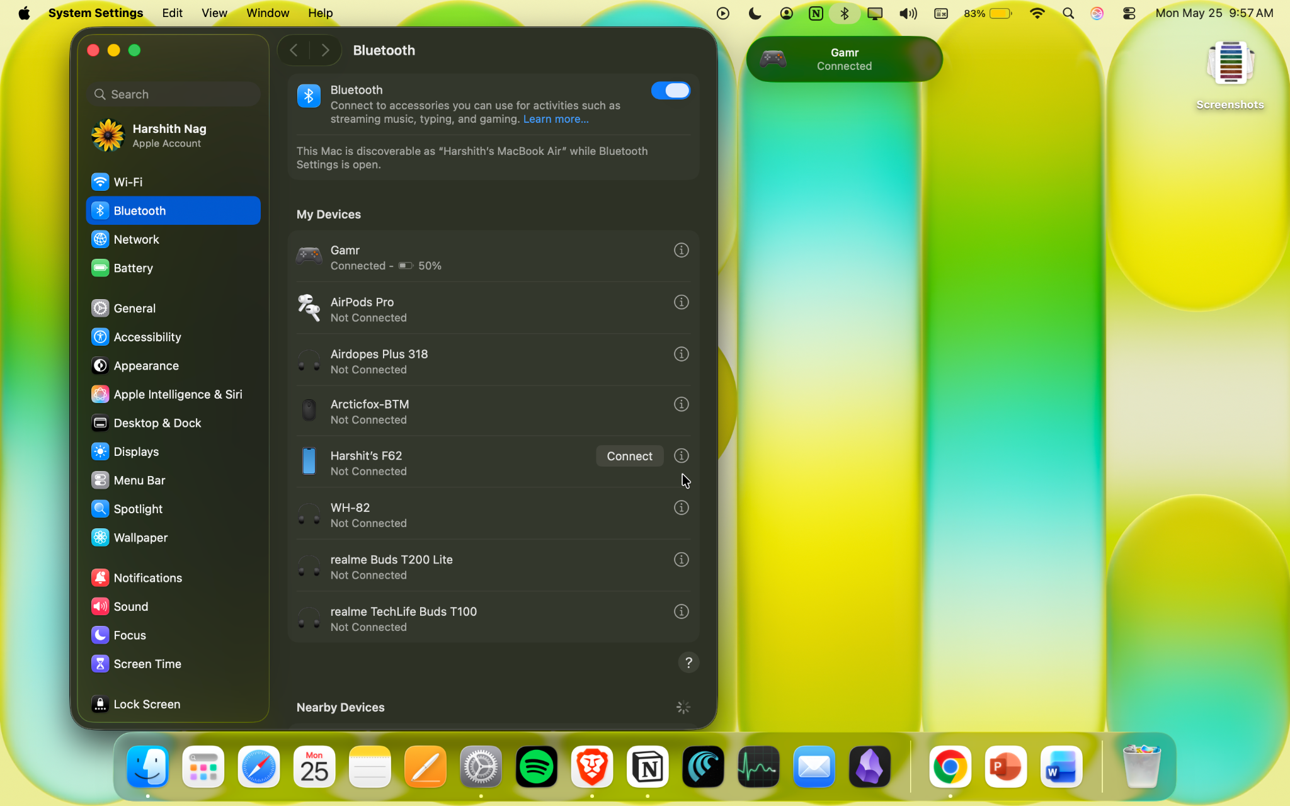The width and height of the screenshot is (1290, 806).
Task: Go back in System Settings
Action: click(x=294, y=50)
